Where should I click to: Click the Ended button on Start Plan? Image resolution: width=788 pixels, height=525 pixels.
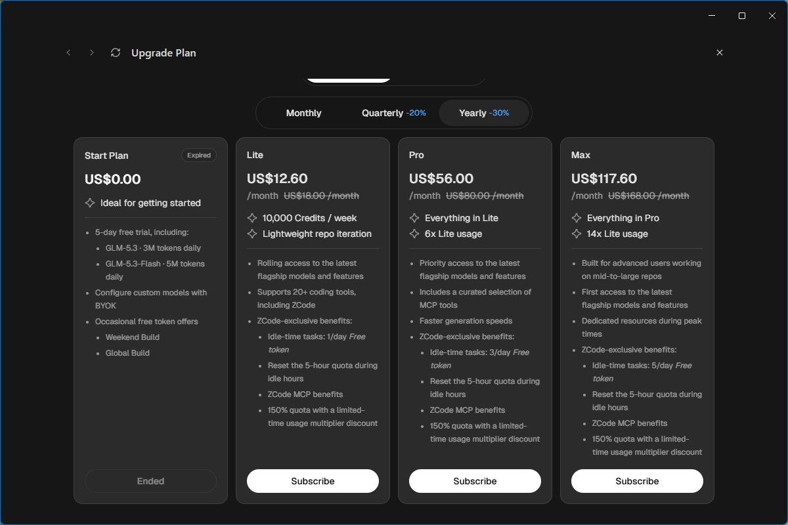click(150, 481)
